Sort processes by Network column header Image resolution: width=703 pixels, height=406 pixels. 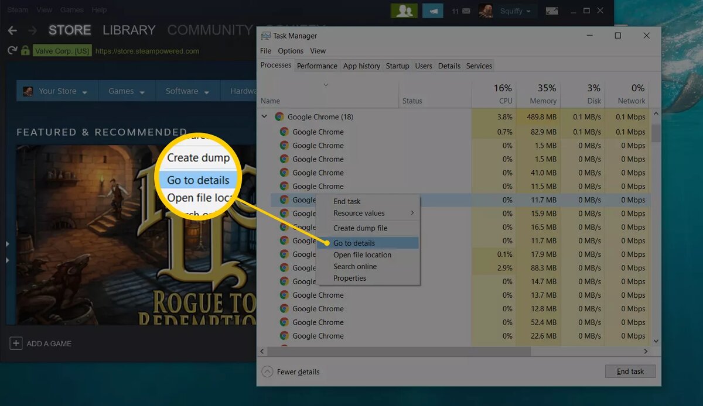click(626, 94)
